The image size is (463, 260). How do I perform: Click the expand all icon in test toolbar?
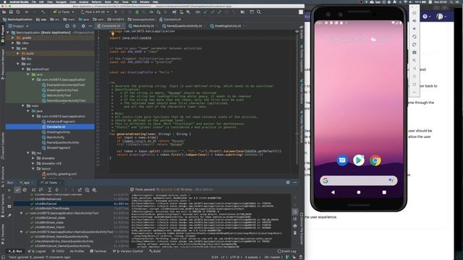click(50, 190)
